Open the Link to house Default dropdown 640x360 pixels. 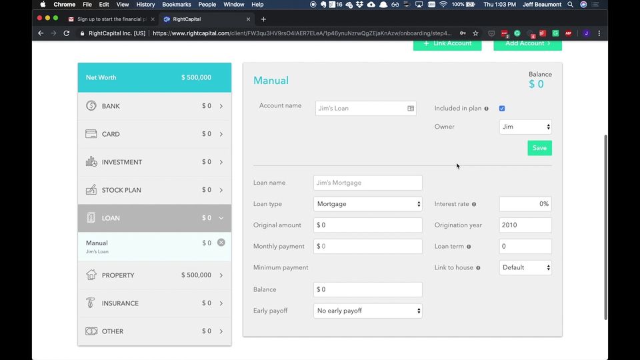525,268
